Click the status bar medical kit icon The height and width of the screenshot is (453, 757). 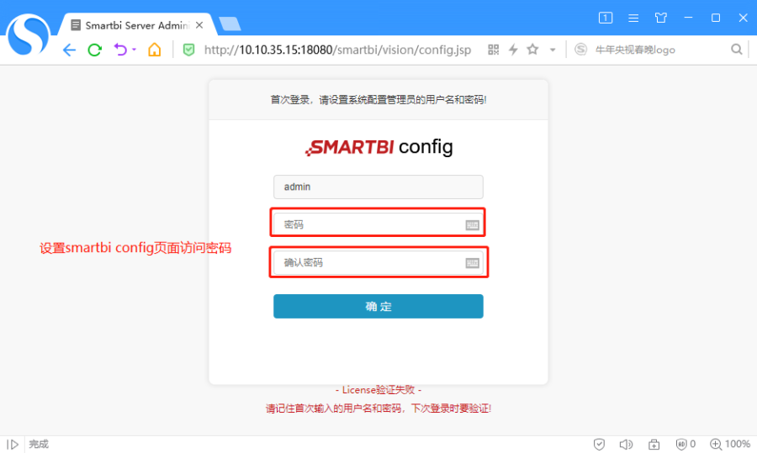[654, 445]
